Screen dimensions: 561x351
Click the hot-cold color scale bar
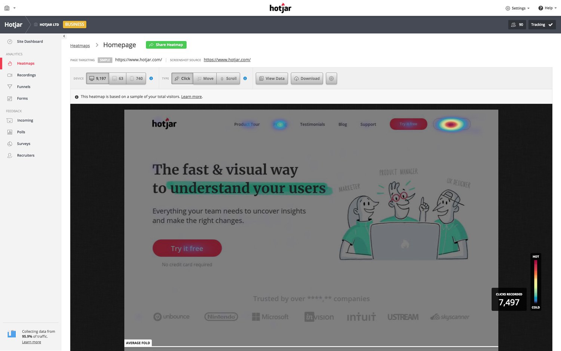(x=536, y=281)
